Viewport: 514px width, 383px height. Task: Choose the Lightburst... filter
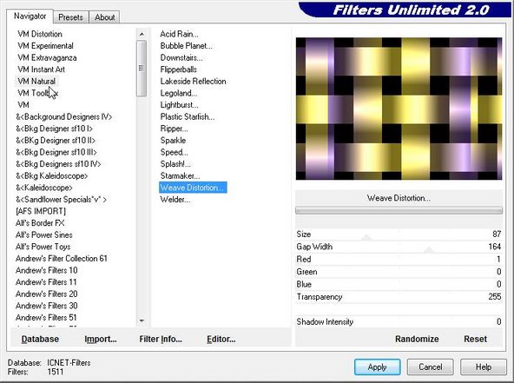coord(180,105)
